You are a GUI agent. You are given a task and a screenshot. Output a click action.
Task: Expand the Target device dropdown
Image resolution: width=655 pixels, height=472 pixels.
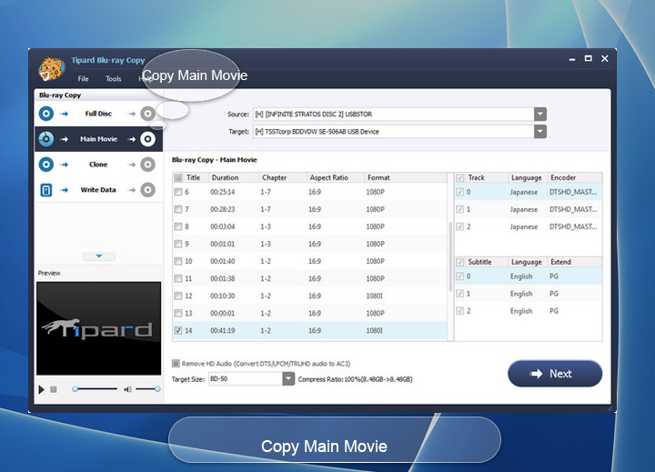540,132
